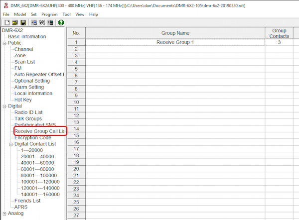This screenshot has height=220, width=299.
Task: Click the New file toolbar icon
Action: pyautogui.click(x=7, y=22)
